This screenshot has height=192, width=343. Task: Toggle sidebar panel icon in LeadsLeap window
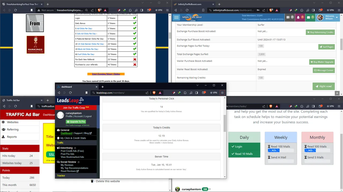196,93
